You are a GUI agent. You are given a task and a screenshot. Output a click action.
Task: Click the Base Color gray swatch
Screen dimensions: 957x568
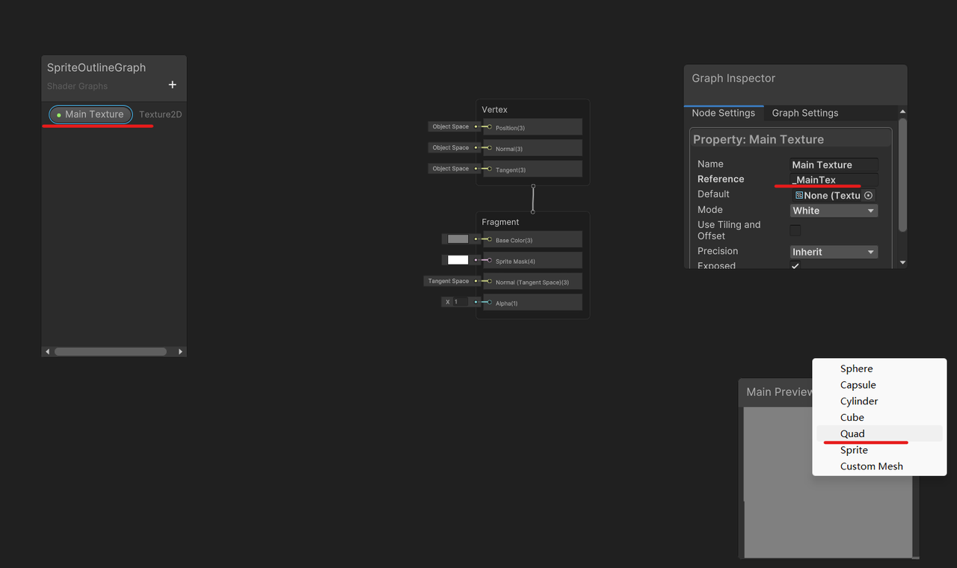click(458, 239)
